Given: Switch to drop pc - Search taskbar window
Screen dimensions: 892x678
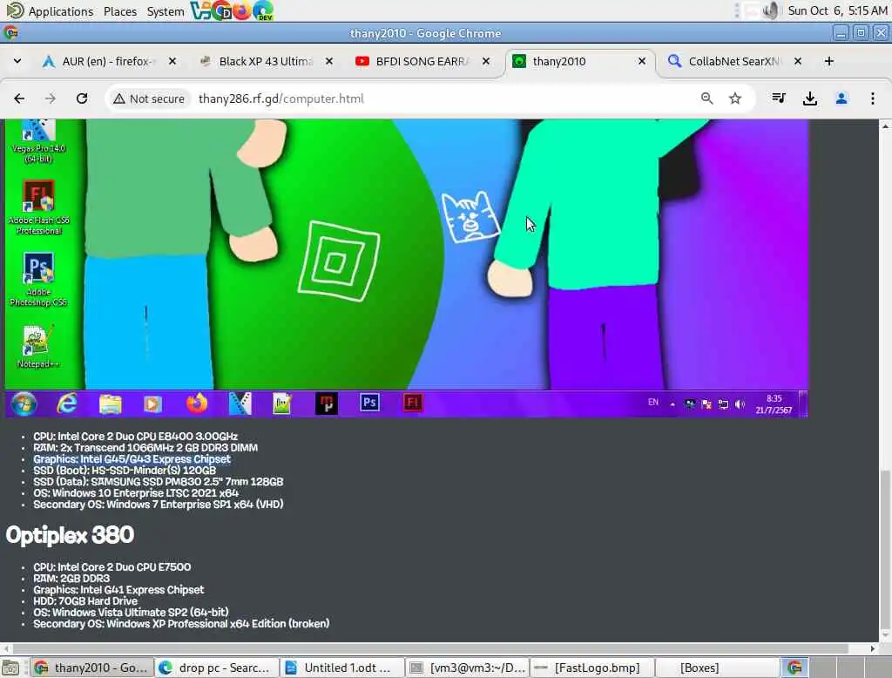Looking at the screenshot, I should 216,668.
